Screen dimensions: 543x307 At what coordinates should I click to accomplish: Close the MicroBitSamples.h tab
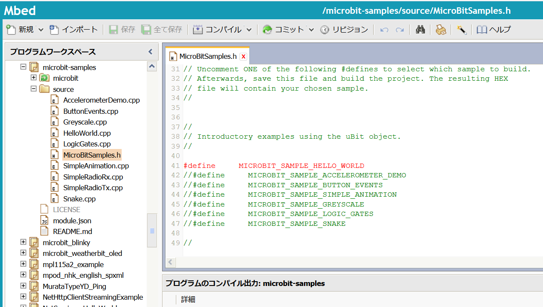pyautogui.click(x=243, y=56)
